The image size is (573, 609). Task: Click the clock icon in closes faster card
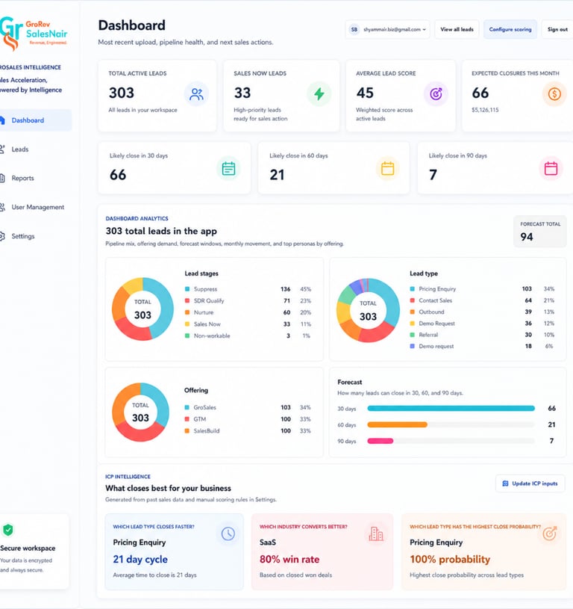pyautogui.click(x=228, y=534)
